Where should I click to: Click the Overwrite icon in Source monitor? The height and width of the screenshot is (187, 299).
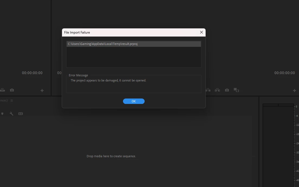(x=2, y=90)
